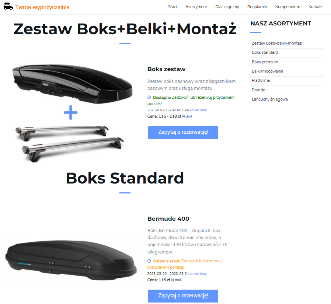This screenshot has width=331, height=304.
Task: Click clock icon beside Ostatnie sztuki
Action: click(x=149, y=261)
